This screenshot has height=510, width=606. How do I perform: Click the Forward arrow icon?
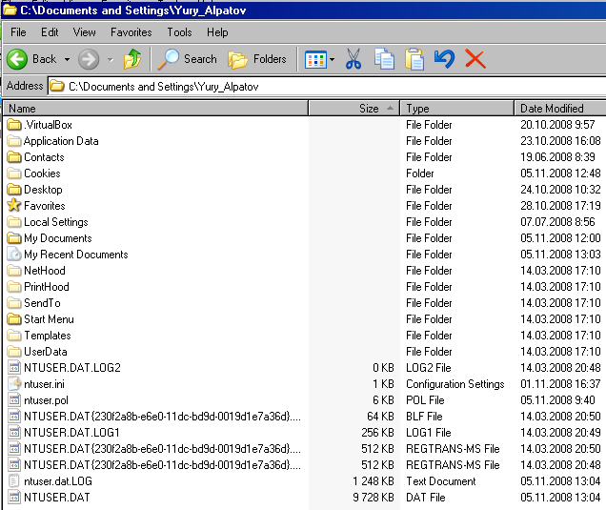click(x=89, y=59)
